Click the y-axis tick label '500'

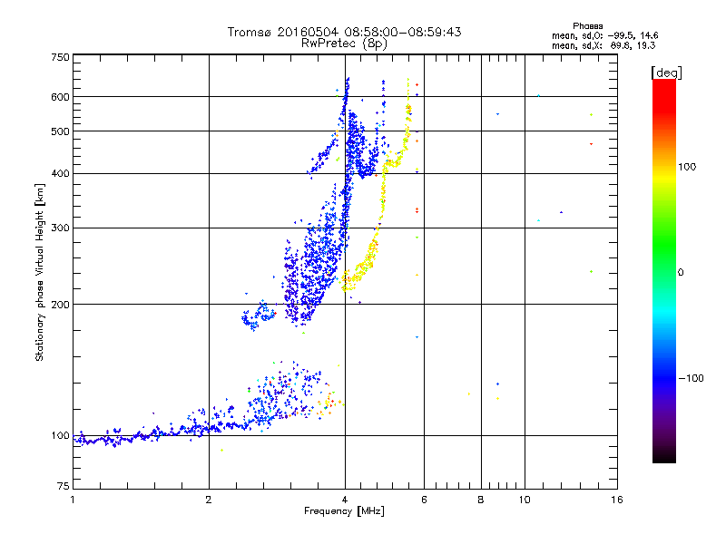point(61,131)
